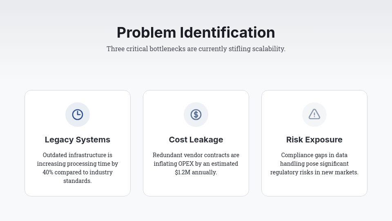Click "handling pose significant" text line
Viewport: 392px width, 221px height.
pos(314,164)
